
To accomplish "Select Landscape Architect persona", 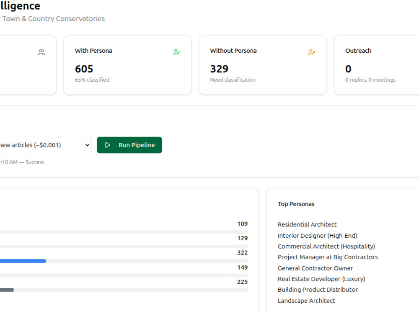I will point(306,301).
